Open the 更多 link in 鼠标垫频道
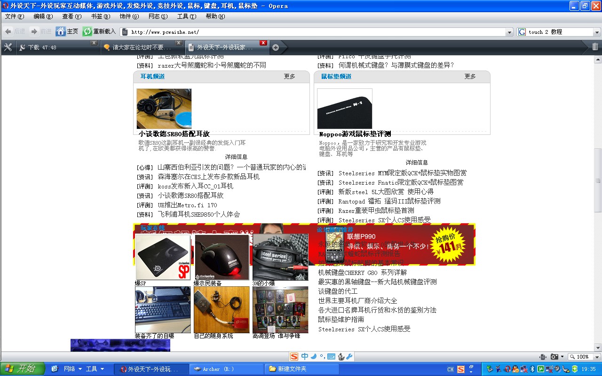Image resolution: width=602 pixels, height=376 pixels. tap(470, 77)
